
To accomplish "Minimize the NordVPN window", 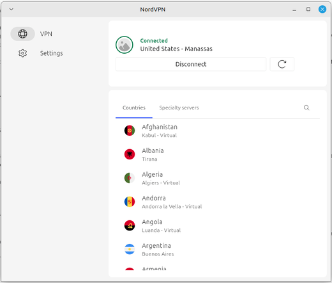I will (294, 10).
